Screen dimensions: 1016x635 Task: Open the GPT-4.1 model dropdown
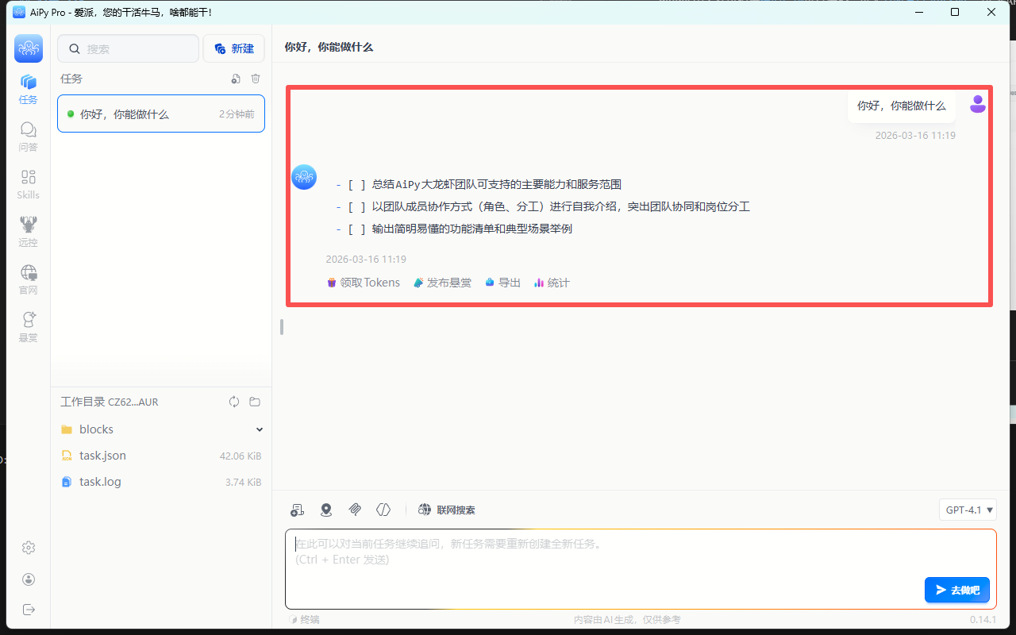pyautogui.click(x=968, y=510)
